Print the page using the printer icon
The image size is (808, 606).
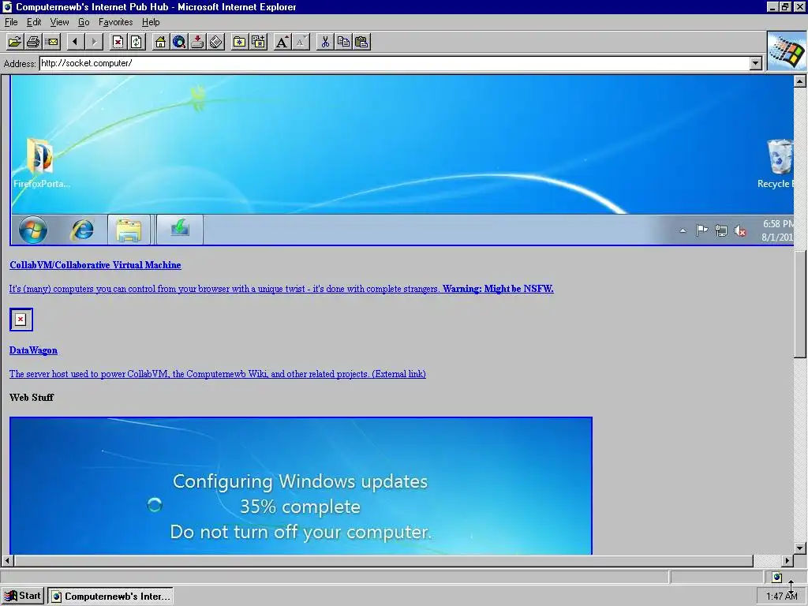point(33,43)
